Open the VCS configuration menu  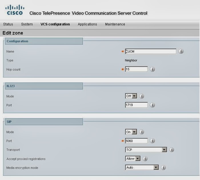55,24
